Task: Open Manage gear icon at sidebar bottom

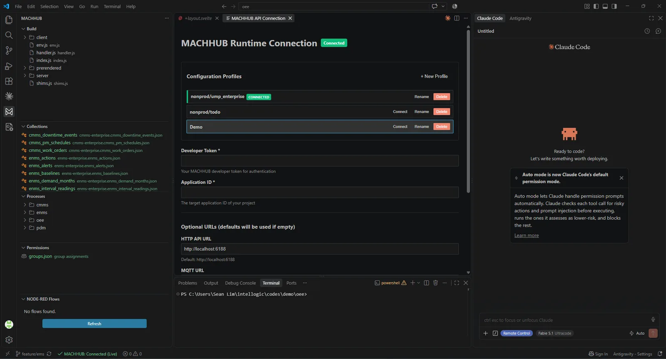Action: [x=9, y=340]
